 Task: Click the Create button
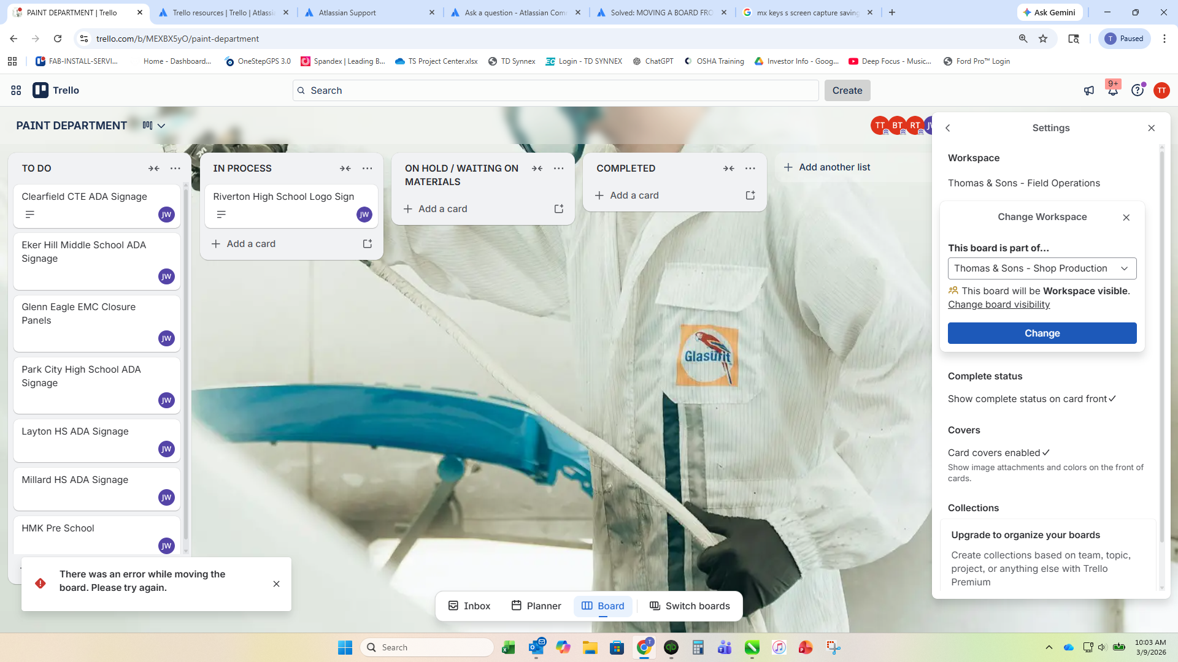click(847, 91)
